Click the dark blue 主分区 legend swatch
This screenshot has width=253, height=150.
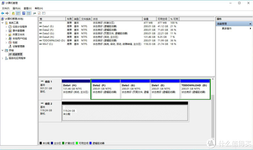pyautogui.click(x=52, y=143)
